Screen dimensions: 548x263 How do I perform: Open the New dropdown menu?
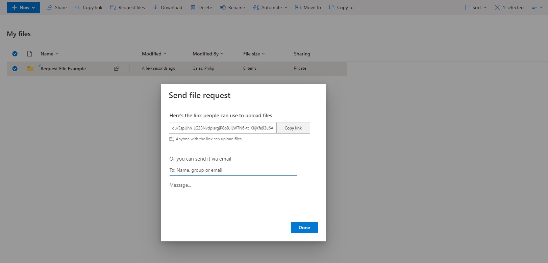click(23, 7)
